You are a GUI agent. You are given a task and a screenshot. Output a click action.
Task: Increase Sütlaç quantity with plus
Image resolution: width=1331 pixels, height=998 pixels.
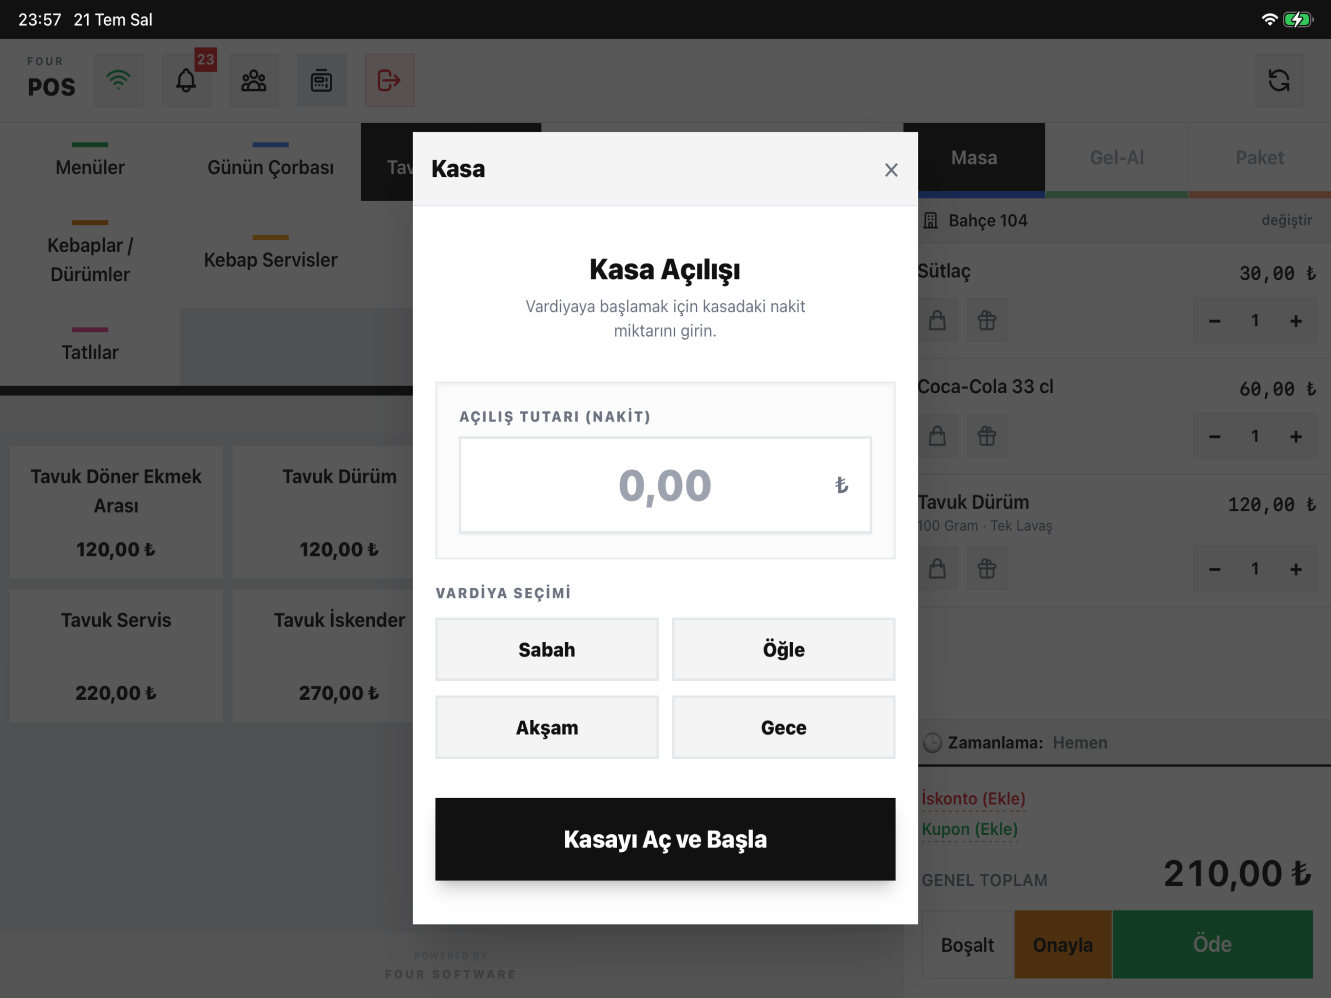tap(1296, 321)
